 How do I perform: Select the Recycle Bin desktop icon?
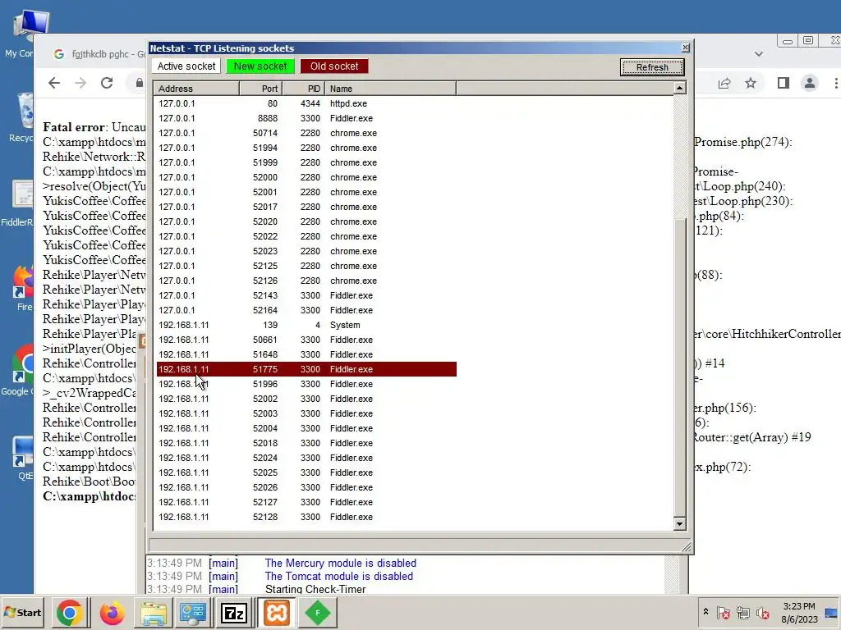tap(24, 118)
